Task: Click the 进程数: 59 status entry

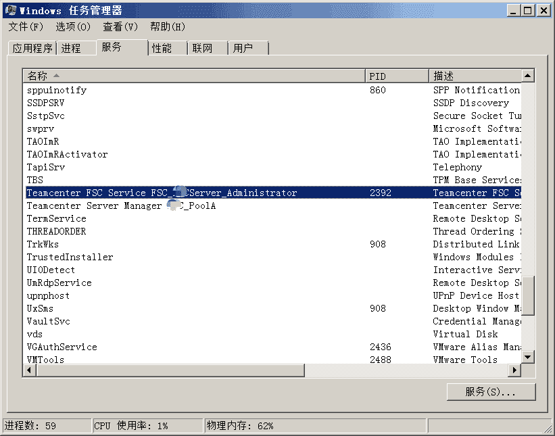Action: coord(47,425)
